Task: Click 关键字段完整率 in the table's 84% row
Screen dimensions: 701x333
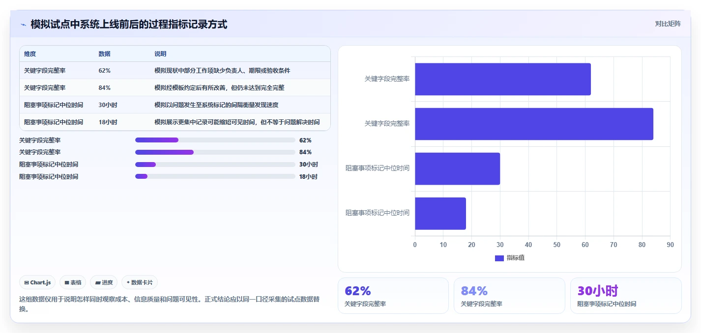Action: pyautogui.click(x=45, y=88)
